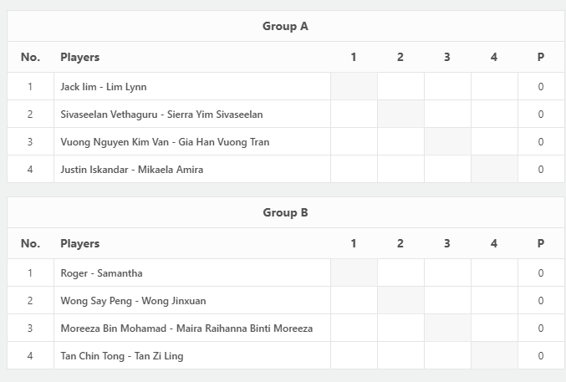This screenshot has height=382, width=566.
Task: Open Wong Say Peng - Wong Jinxuan entry
Action: tap(133, 301)
